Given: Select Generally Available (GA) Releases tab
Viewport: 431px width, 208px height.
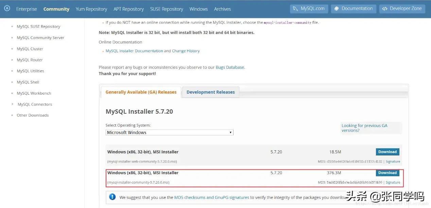Looking at the screenshot, I should click(x=141, y=92).
